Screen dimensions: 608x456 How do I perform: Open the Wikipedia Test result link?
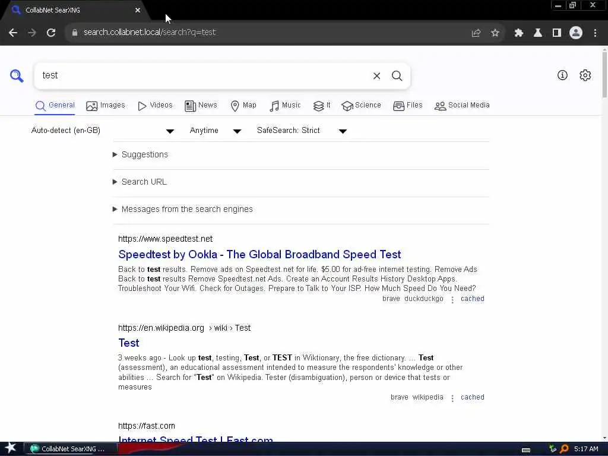click(129, 343)
